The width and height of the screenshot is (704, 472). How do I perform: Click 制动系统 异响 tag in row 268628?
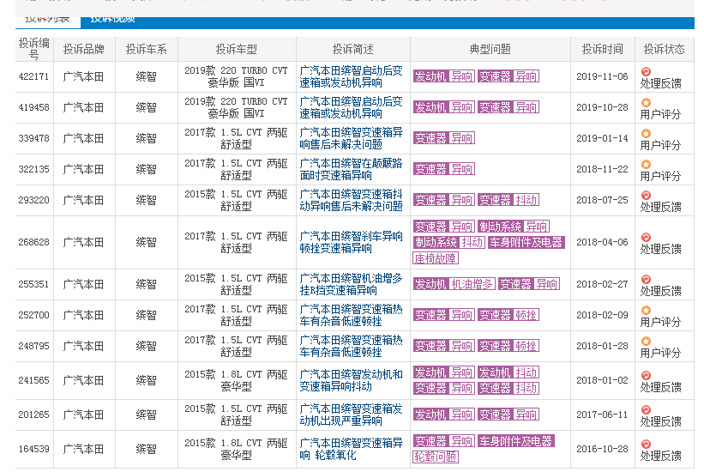coord(514,226)
